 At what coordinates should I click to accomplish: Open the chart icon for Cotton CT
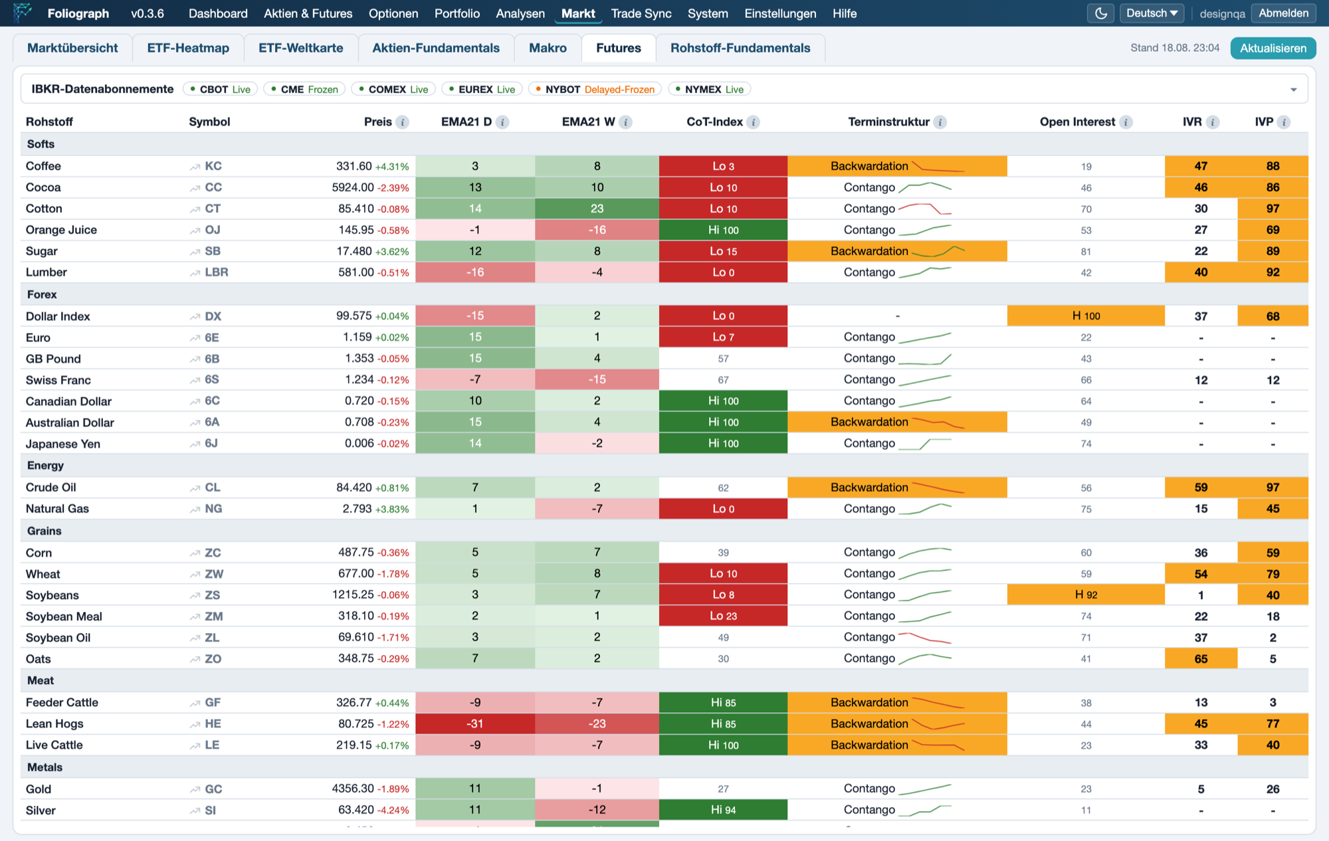point(195,209)
